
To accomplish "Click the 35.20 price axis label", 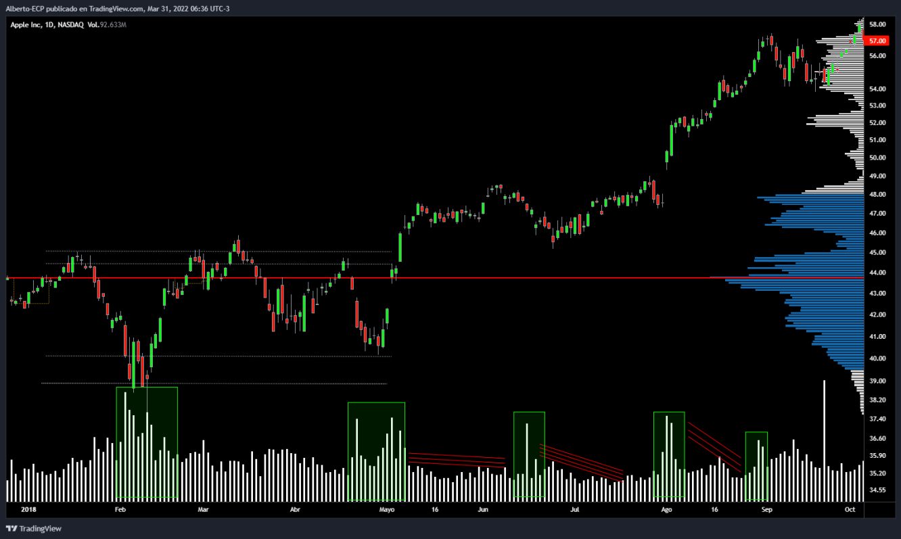I will pos(877,473).
